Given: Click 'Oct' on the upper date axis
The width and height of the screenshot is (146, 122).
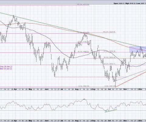Looking at the screenshot, I should [109, 89].
